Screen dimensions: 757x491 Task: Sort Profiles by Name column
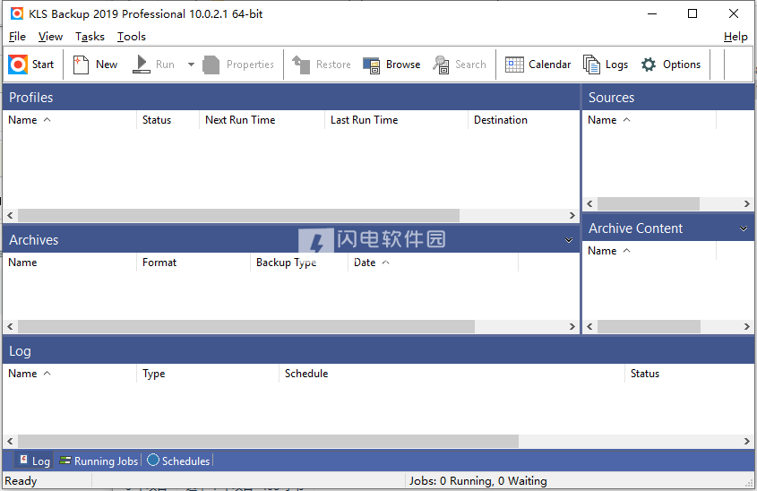[70, 120]
